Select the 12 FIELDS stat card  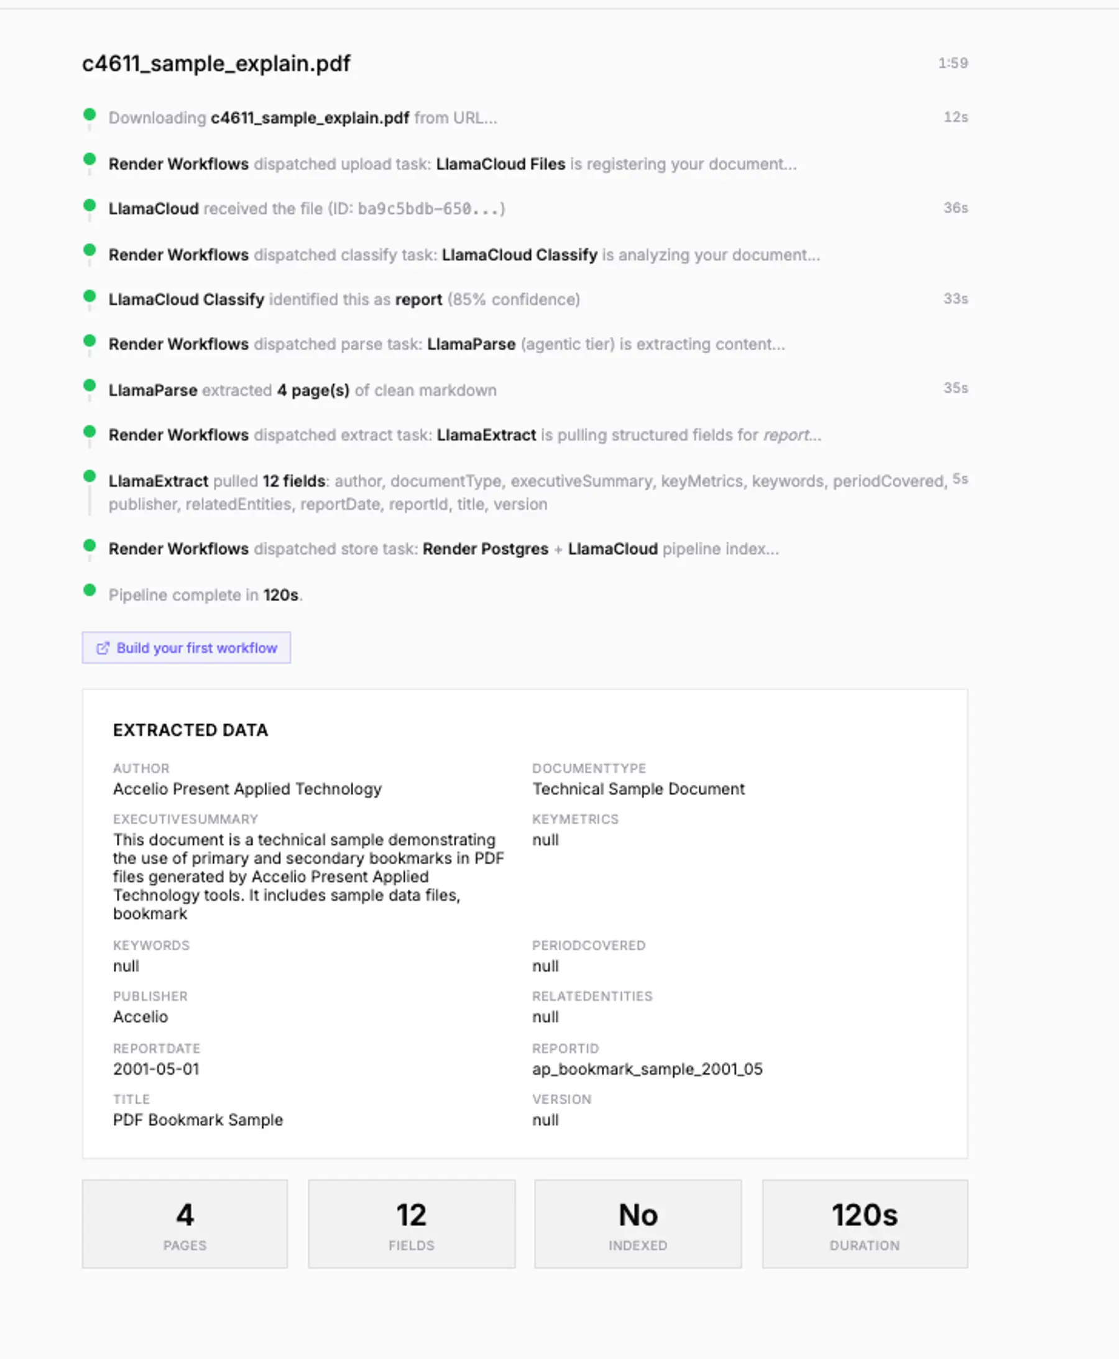[x=412, y=1223]
